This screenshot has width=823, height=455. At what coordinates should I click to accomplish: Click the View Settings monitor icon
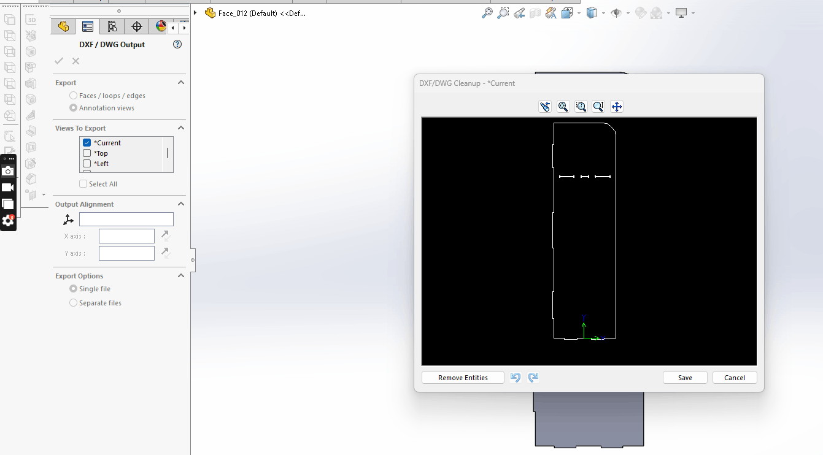point(681,13)
